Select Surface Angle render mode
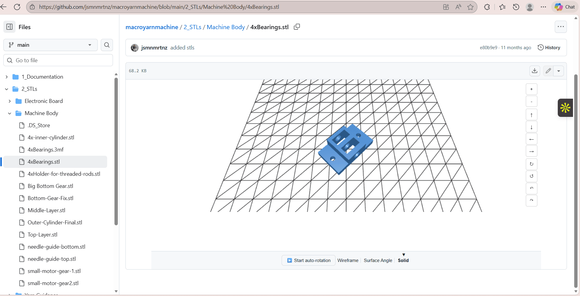Image resolution: width=580 pixels, height=296 pixels. pos(378,260)
